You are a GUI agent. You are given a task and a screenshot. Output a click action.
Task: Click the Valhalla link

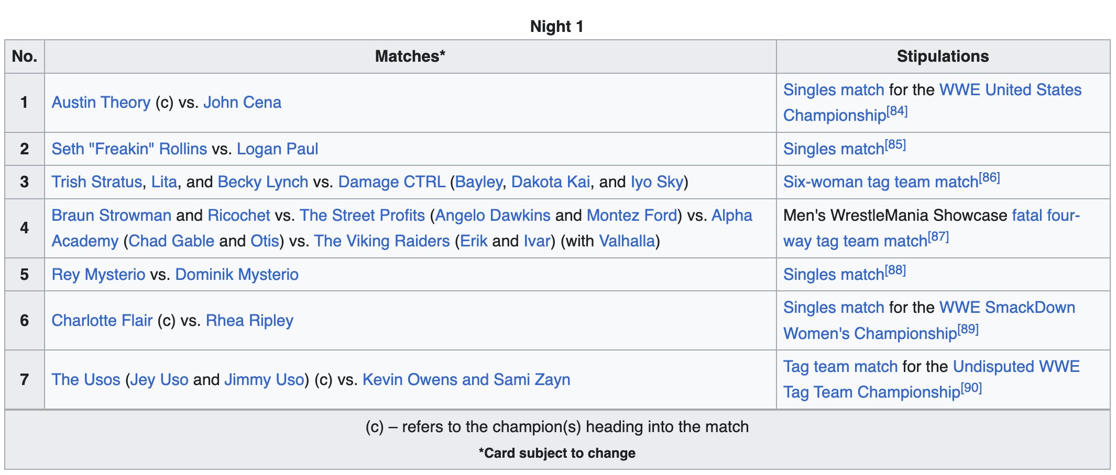[627, 241]
